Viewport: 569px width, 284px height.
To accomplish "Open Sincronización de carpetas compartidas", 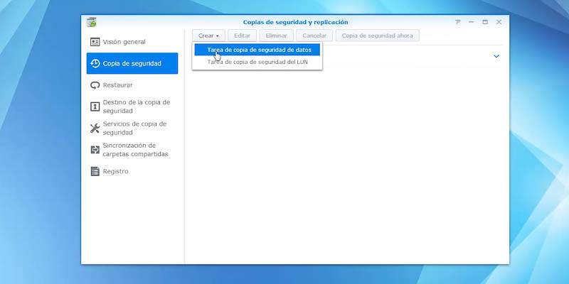I will [135, 150].
